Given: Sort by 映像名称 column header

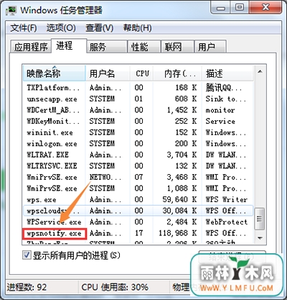Looking at the screenshot, I should [54, 73].
